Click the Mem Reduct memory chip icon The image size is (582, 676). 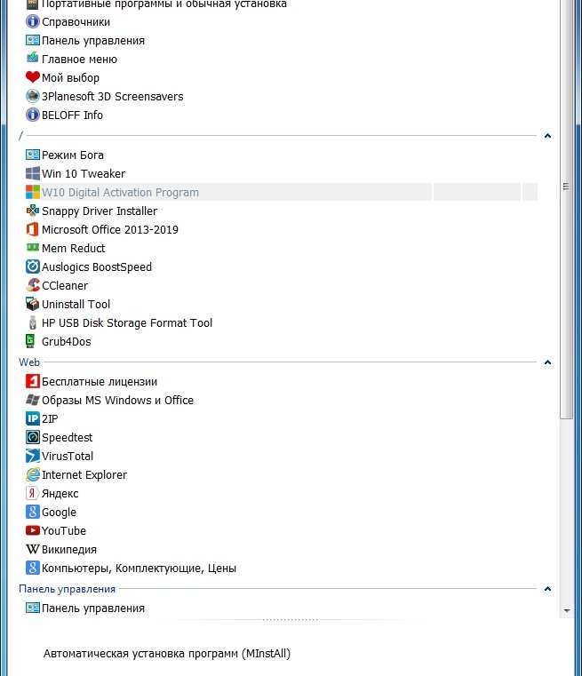32,248
